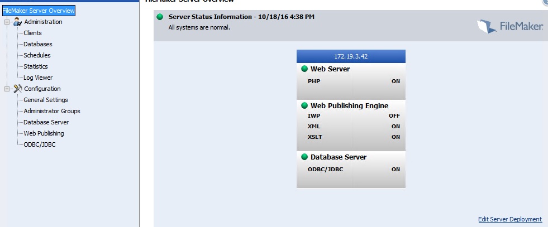Click the XML row label
548x227 pixels.
[313, 126]
